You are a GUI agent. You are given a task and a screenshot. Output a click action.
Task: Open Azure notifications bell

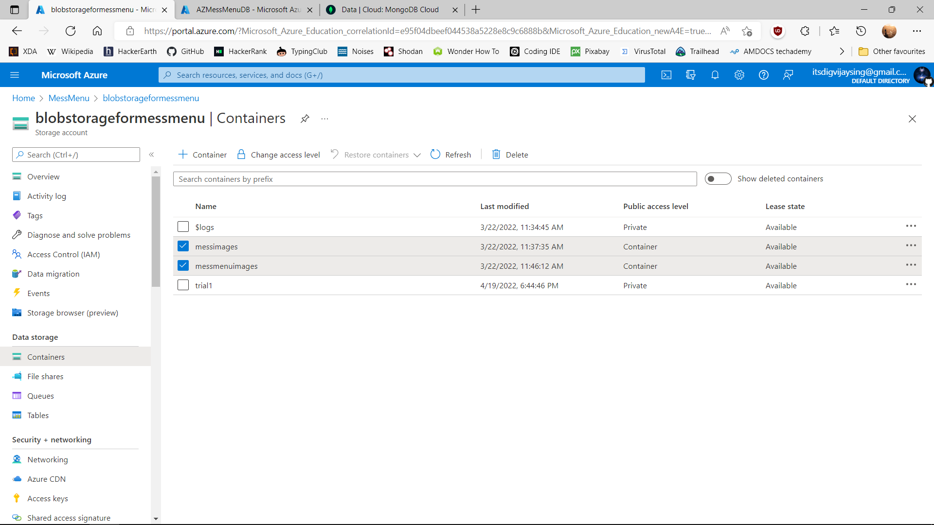[715, 75]
